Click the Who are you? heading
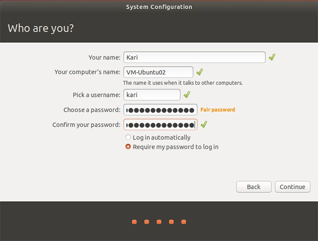318x241 pixels. 41,28
